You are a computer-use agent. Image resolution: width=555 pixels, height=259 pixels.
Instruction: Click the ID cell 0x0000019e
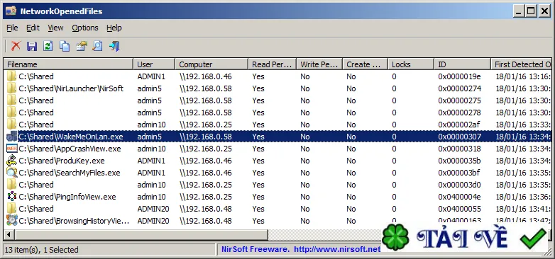[459, 76]
